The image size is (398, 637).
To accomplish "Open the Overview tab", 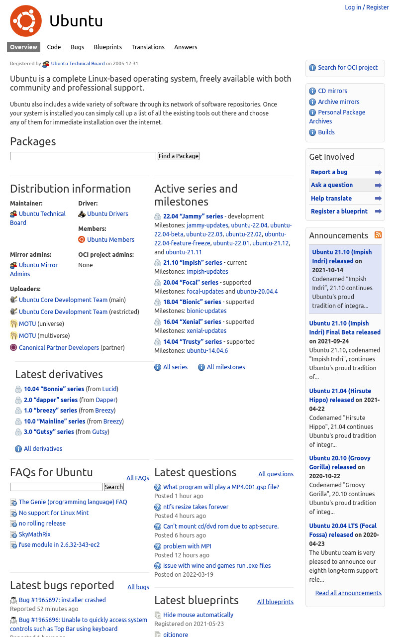I will (23, 47).
